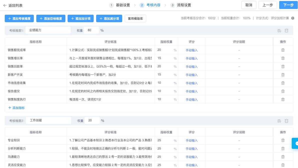The height and width of the screenshot is (168, 298).
Task: Click scoring standard text of 专业知识
Action: (x=110, y=140)
